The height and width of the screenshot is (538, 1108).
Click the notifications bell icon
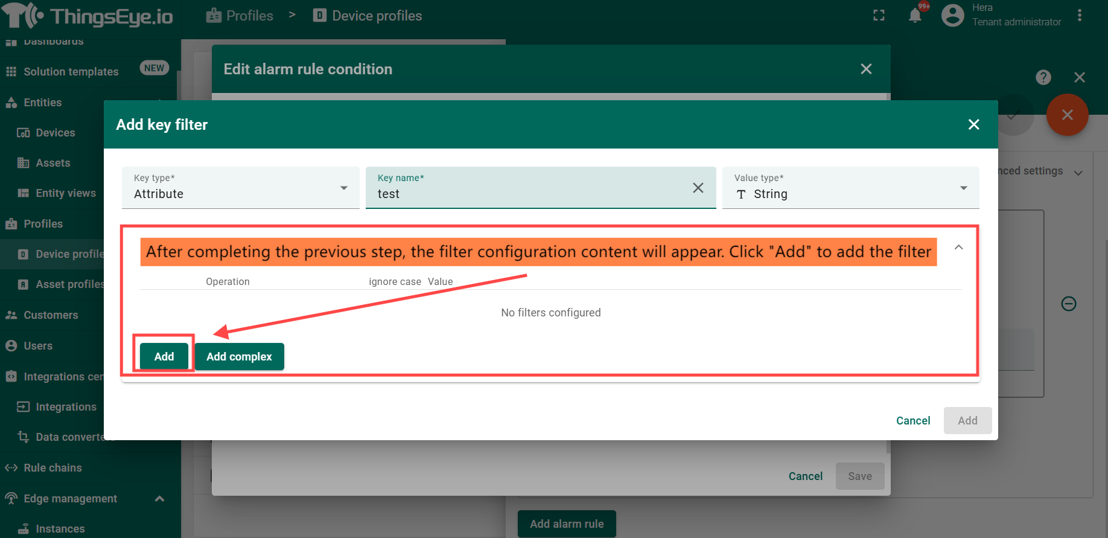915,16
